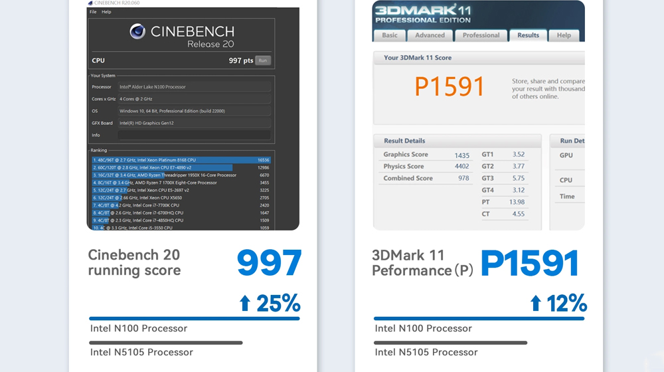The height and width of the screenshot is (372, 664).
Task: Click the Run button next to CPU score
Action: 263,60
